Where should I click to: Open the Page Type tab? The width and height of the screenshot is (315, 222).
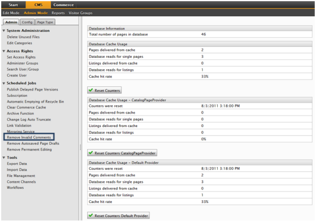coord(45,22)
